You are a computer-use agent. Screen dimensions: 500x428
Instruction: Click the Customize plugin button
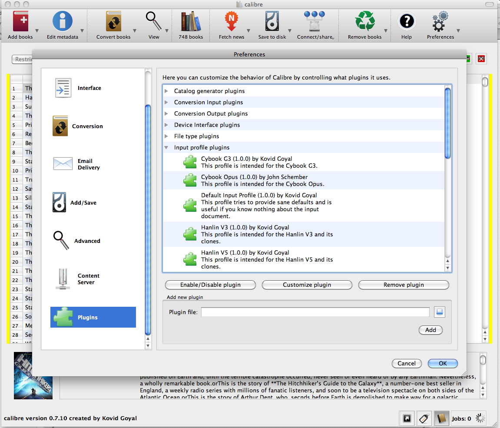[x=307, y=285]
